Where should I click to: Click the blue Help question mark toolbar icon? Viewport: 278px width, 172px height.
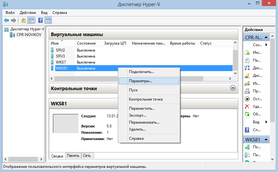click(40, 21)
